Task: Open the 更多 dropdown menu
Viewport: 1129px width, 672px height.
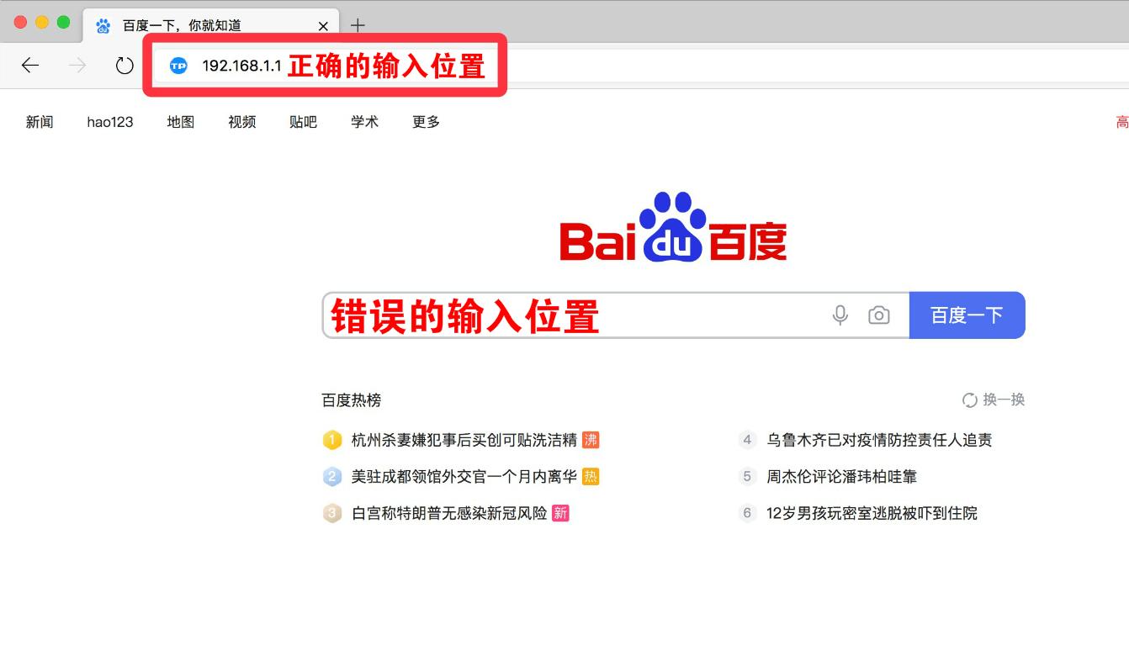Action: click(425, 121)
